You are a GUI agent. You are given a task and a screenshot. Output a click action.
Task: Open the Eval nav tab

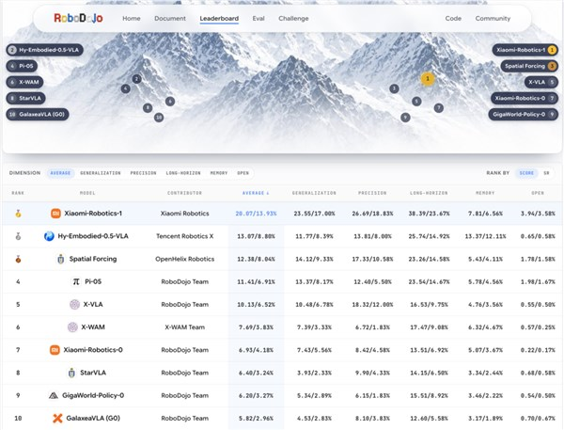(258, 19)
